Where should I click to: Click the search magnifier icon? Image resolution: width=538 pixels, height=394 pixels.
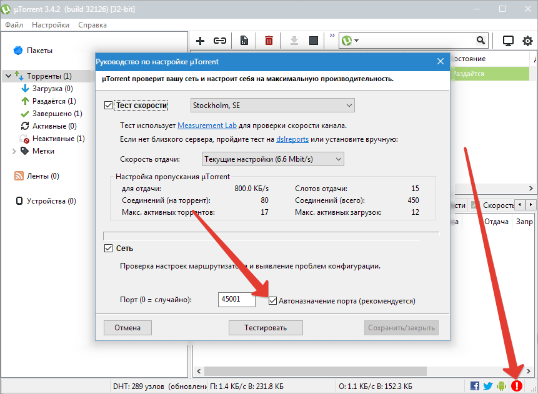[x=481, y=41]
